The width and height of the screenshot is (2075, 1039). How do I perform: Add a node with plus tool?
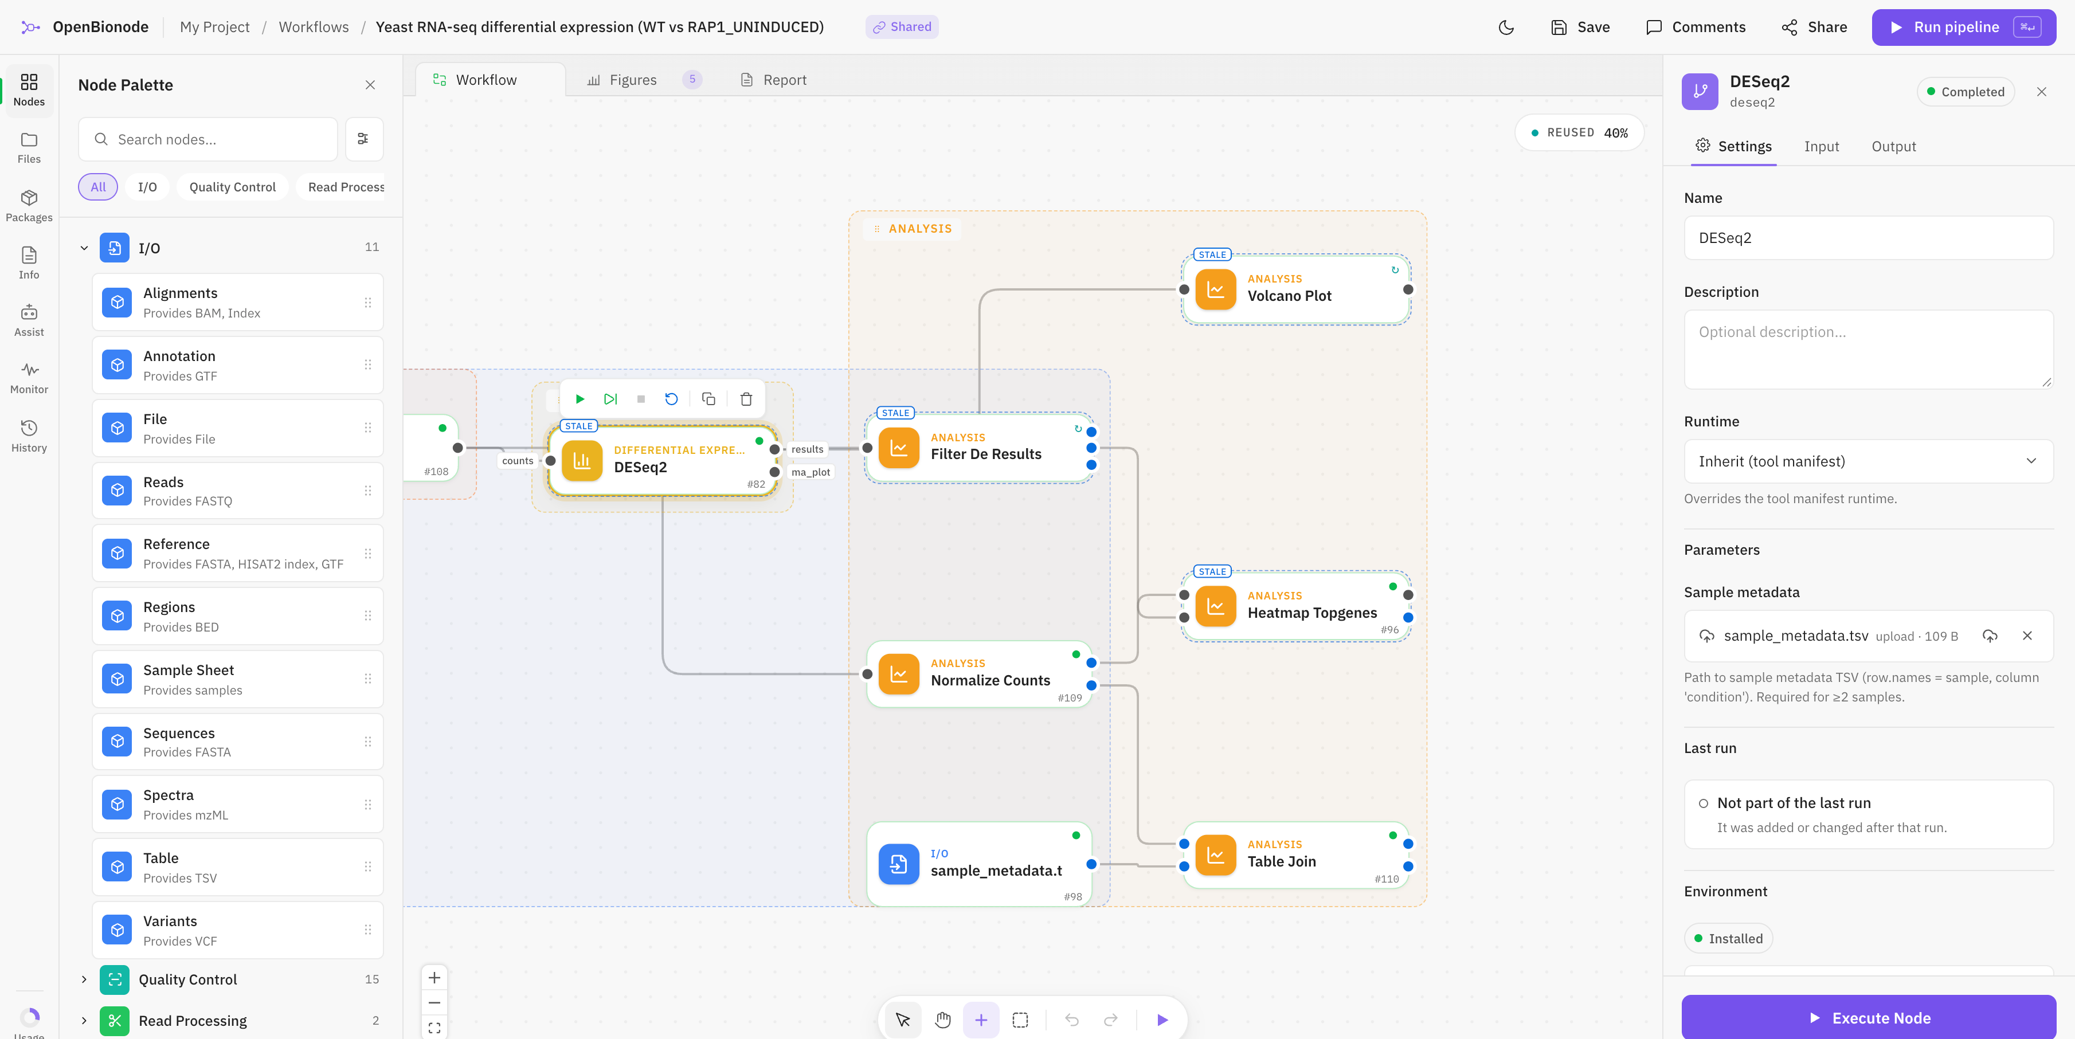pos(980,1020)
